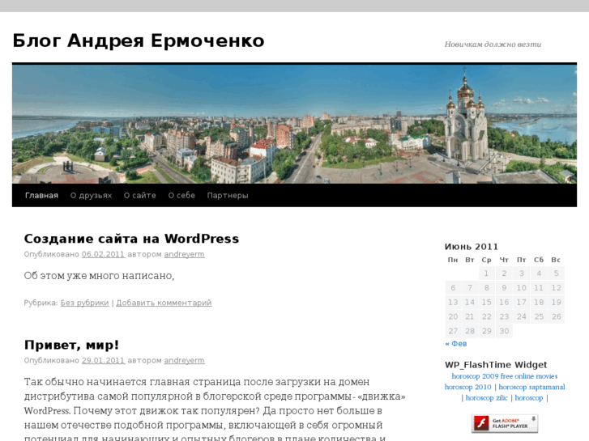Open the О друзьях page
The height and width of the screenshot is (441, 589).
(x=92, y=195)
